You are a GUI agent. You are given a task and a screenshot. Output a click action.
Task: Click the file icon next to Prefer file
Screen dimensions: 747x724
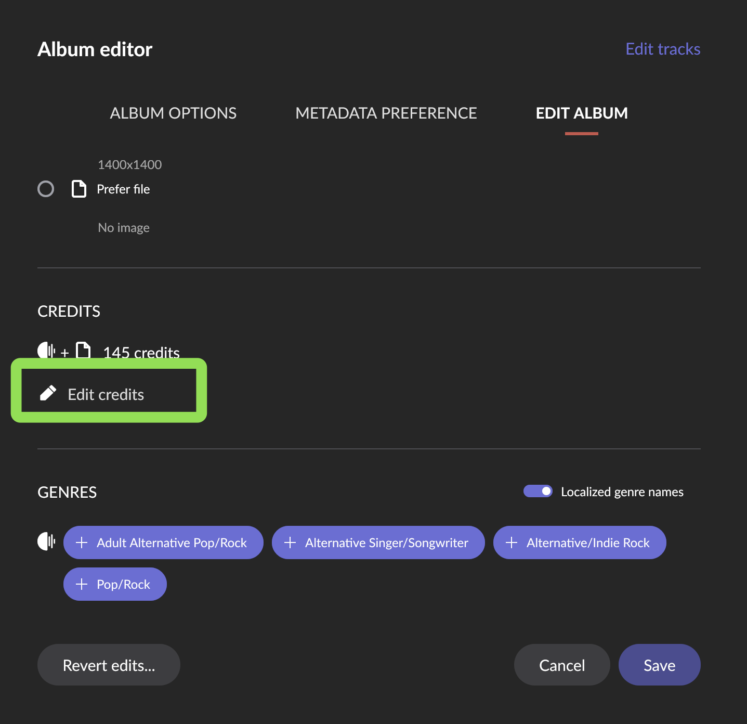tap(79, 189)
